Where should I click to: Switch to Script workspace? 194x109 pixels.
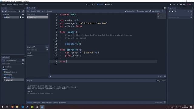pos(100,5)
